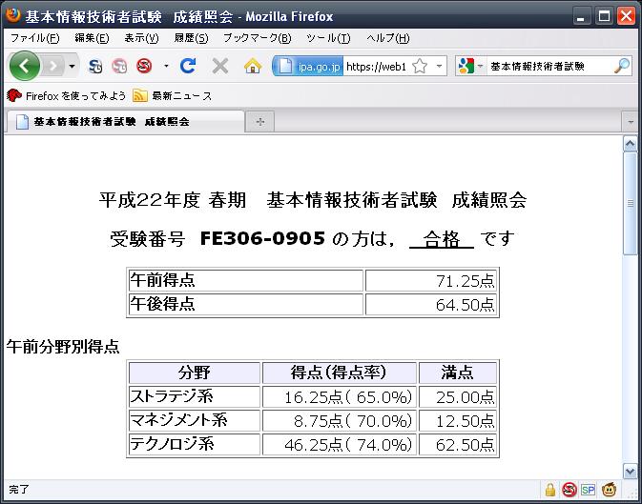Click the テクノロジ系 row label
Viewport: 642px width, 504px height.
tap(172, 444)
